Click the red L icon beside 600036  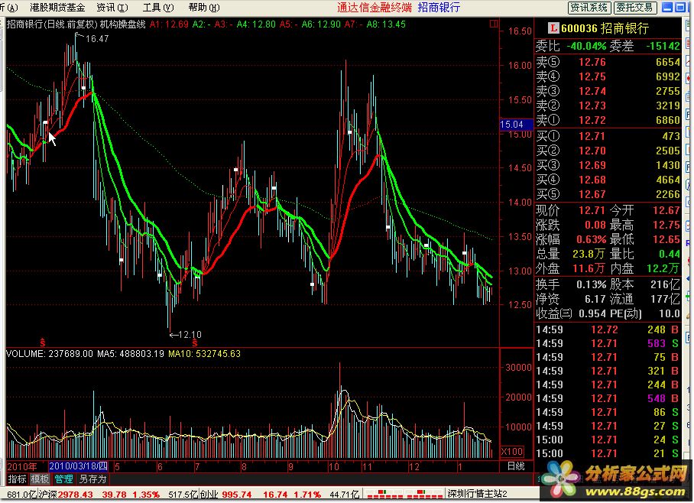click(x=553, y=28)
